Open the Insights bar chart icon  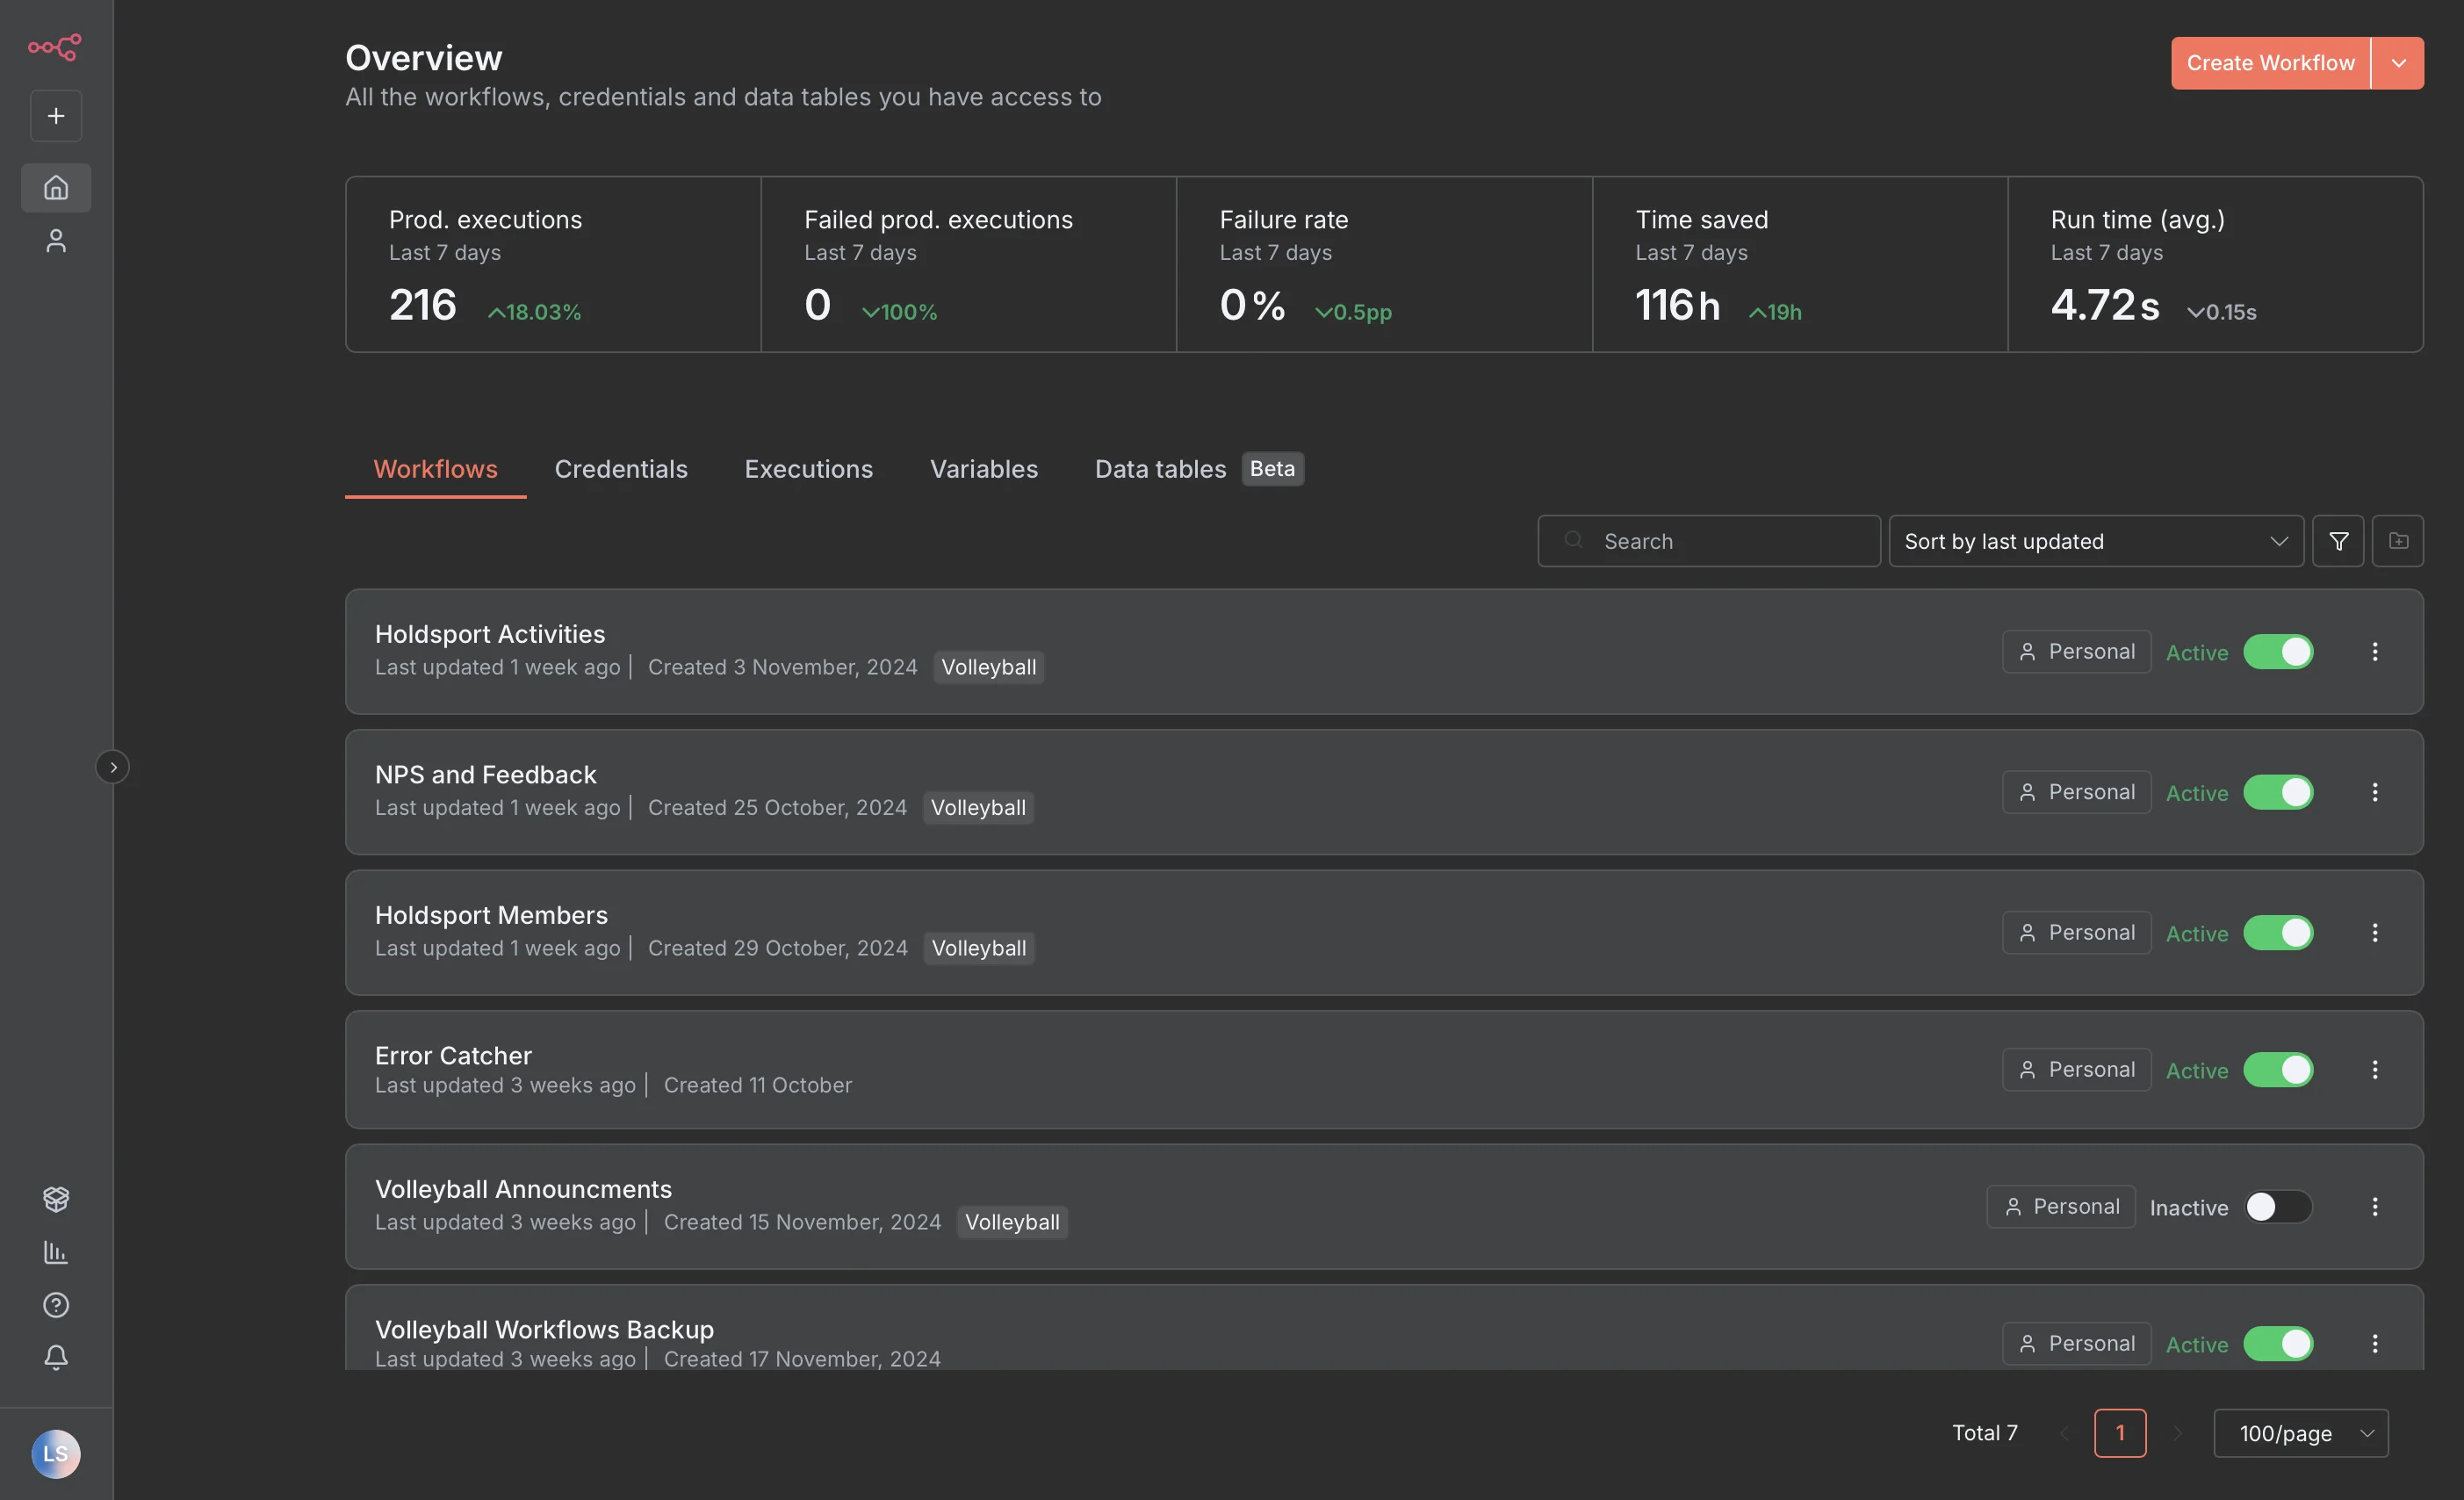[56, 1252]
